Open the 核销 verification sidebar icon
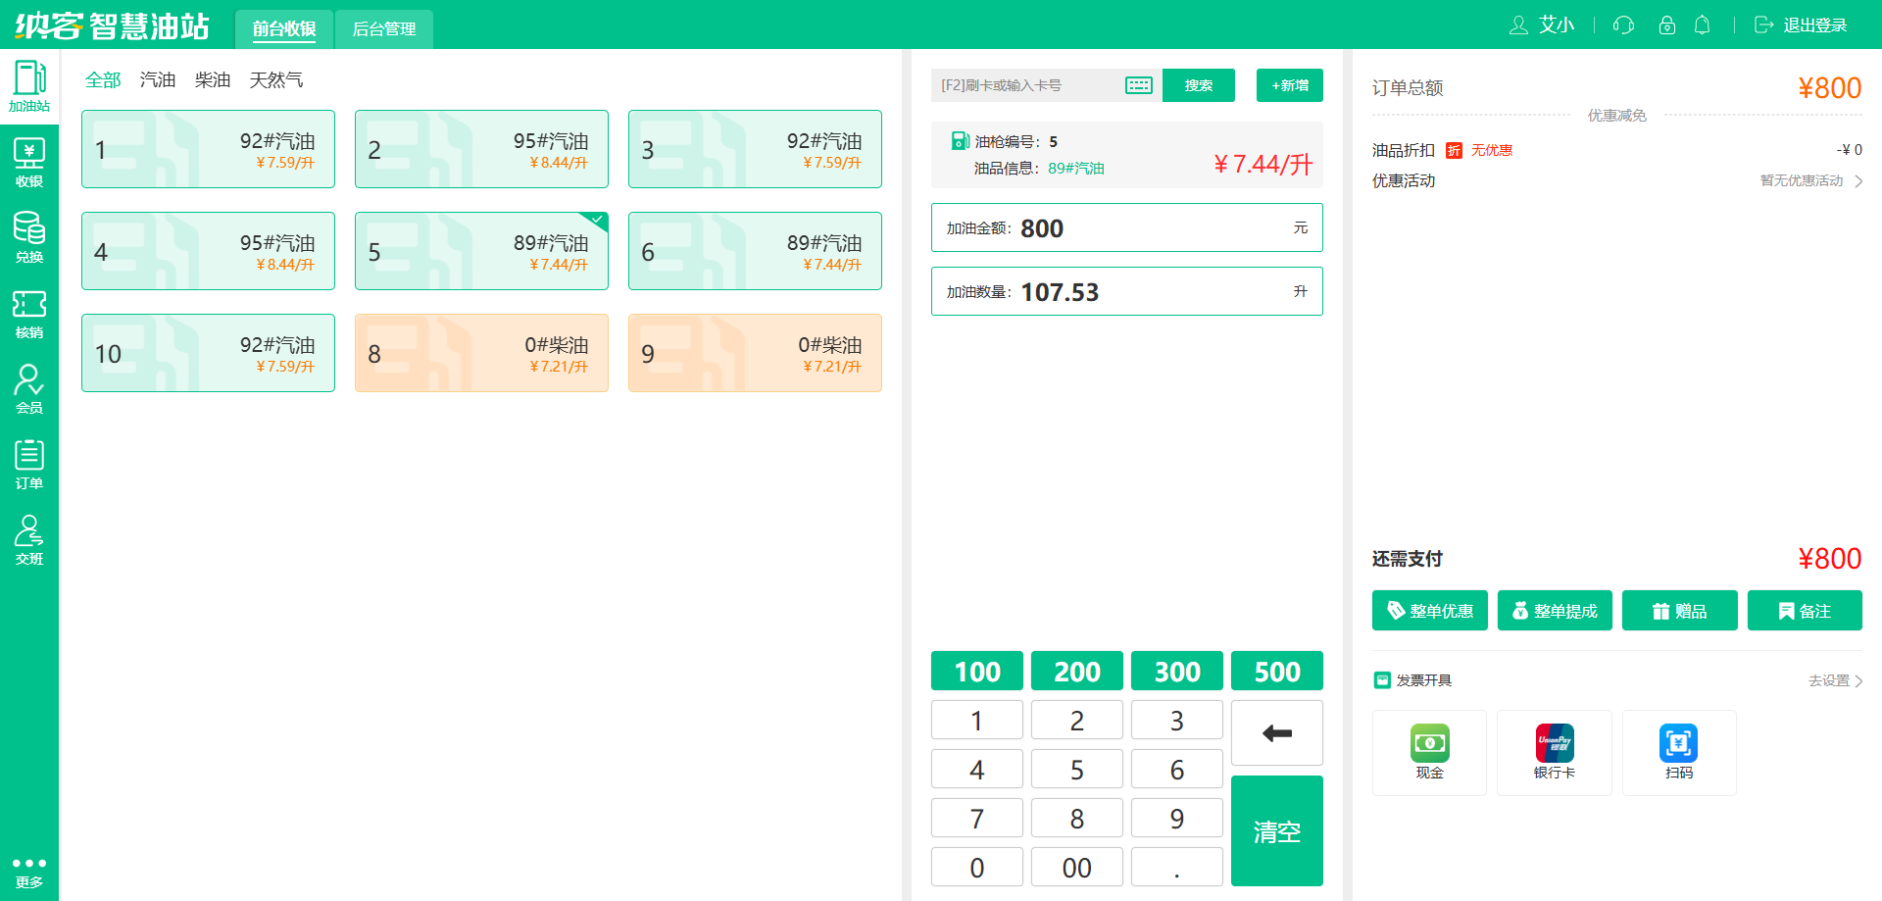 point(29,314)
